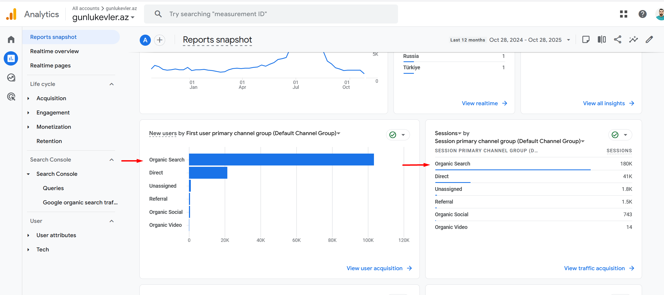Open the Insights sparkline icon
Screen dimensions: 664x295
[x=633, y=40]
